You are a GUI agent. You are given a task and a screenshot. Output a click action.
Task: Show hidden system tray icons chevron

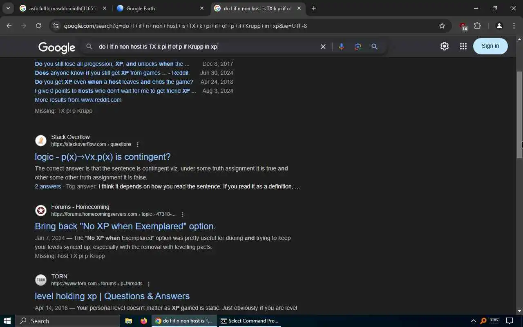click(x=473, y=321)
